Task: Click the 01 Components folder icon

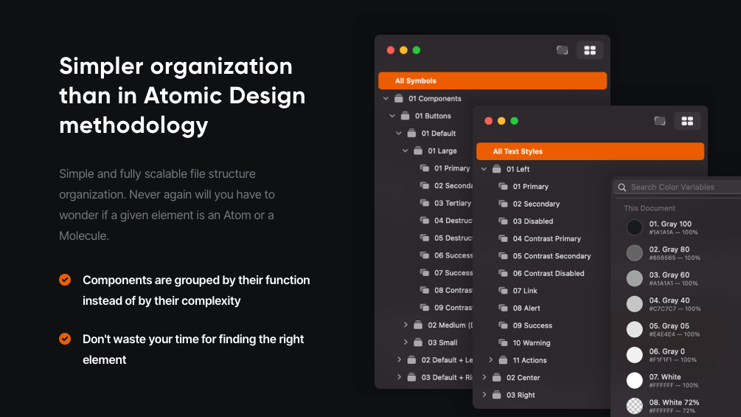Action: tap(399, 98)
